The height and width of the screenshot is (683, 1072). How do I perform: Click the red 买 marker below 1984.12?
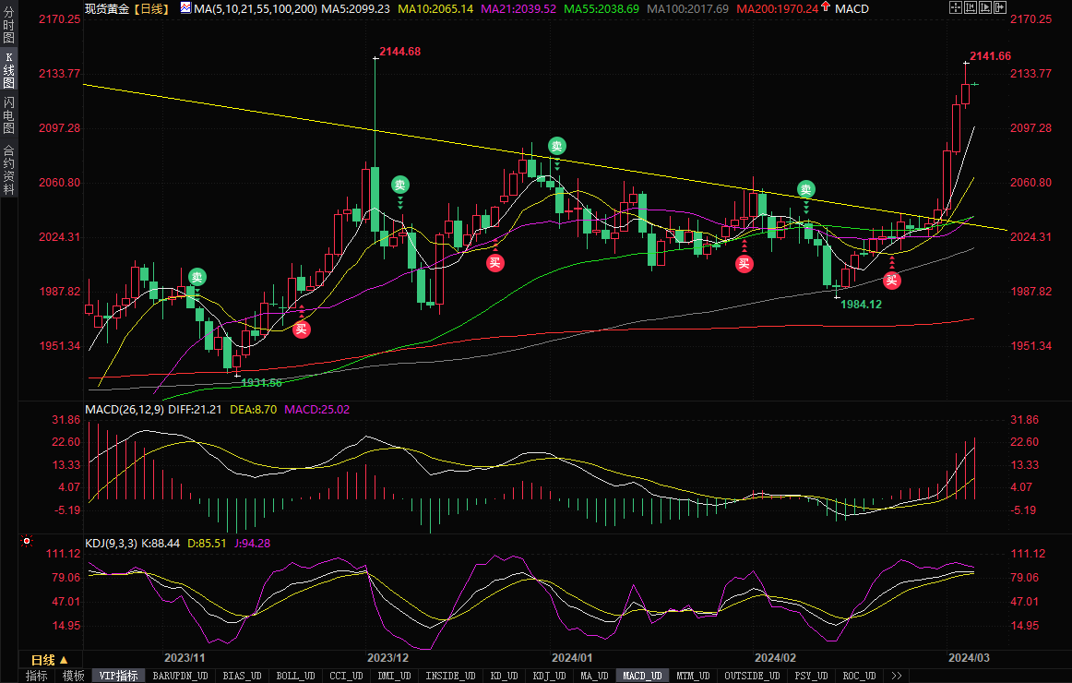point(892,280)
